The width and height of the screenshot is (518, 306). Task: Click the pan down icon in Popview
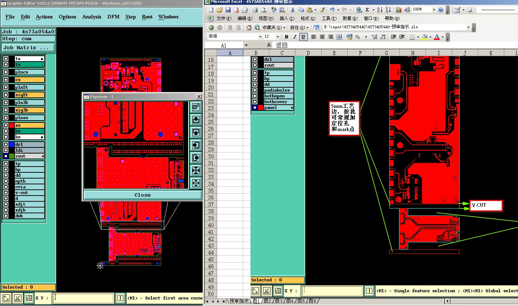[x=196, y=132]
